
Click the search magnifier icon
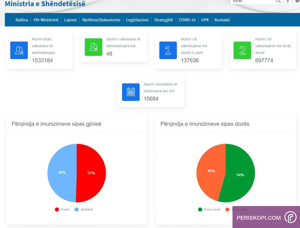click(x=278, y=1)
